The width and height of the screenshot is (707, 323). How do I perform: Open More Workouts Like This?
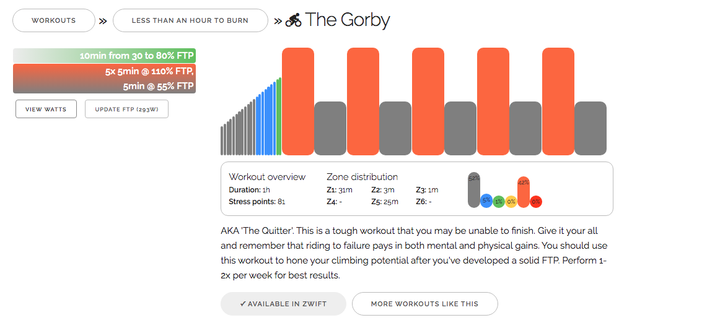tap(424, 304)
